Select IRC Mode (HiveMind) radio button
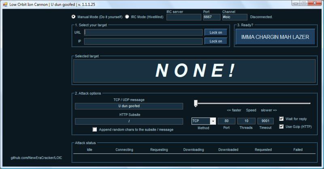 (x=127, y=17)
